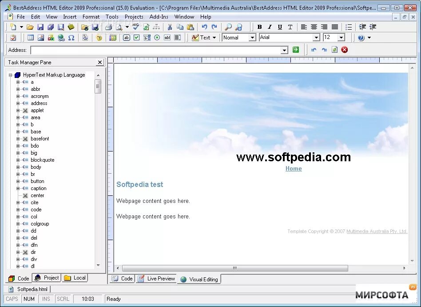The width and height of the screenshot is (421, 307).
Task: Select the Softpedia.html document tab
Action: click(x=28, y=289)
